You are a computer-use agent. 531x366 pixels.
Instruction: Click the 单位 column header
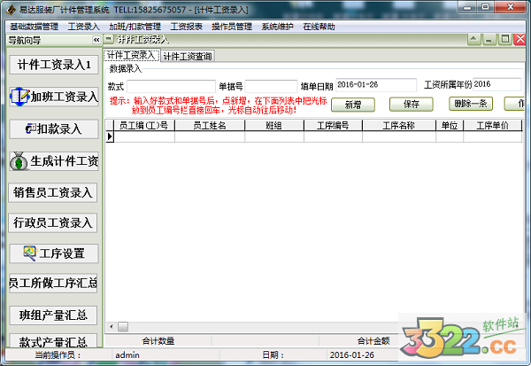[x=450, y=126]
